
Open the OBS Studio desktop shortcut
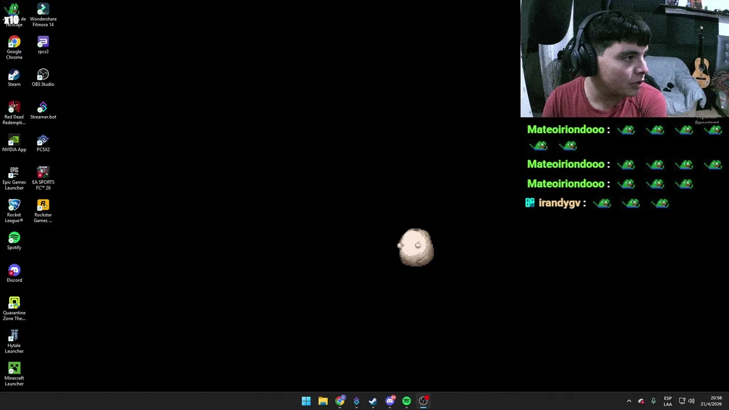point(43,78)
